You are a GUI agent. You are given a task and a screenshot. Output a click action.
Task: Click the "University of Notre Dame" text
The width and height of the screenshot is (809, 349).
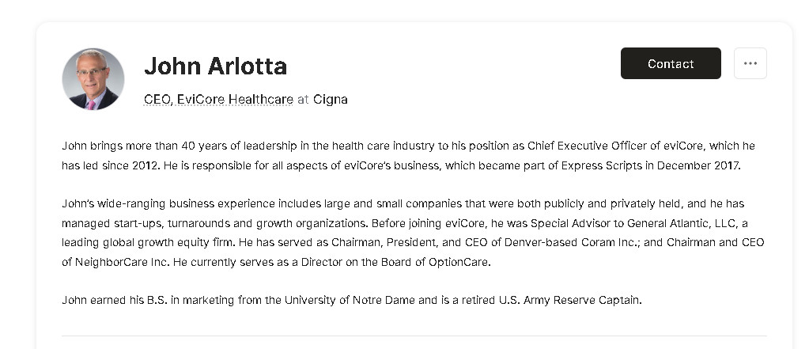(350, 300)
